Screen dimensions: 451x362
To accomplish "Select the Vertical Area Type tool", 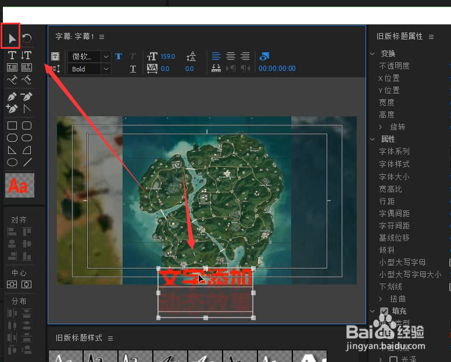I will click(27, 67).
